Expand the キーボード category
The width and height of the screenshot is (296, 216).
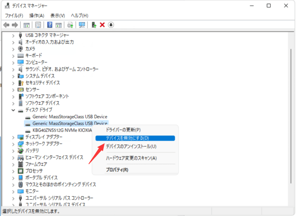pos(13,56)
